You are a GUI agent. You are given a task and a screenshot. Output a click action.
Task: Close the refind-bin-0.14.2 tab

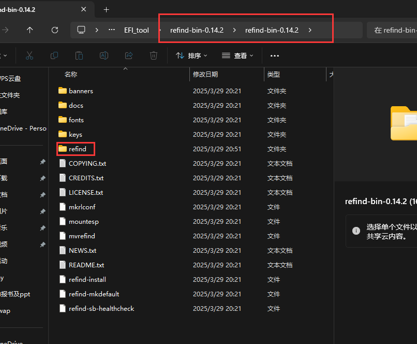83,9
